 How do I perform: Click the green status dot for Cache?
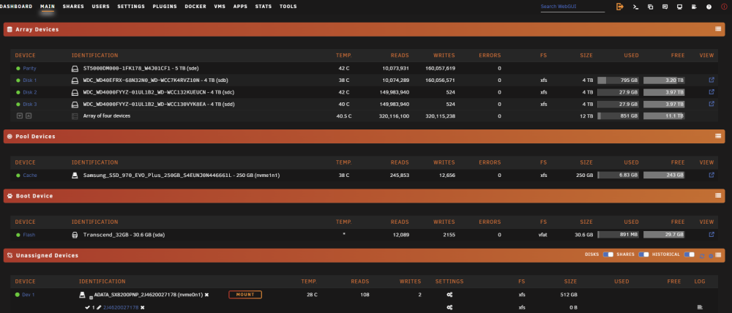(18, 176)
